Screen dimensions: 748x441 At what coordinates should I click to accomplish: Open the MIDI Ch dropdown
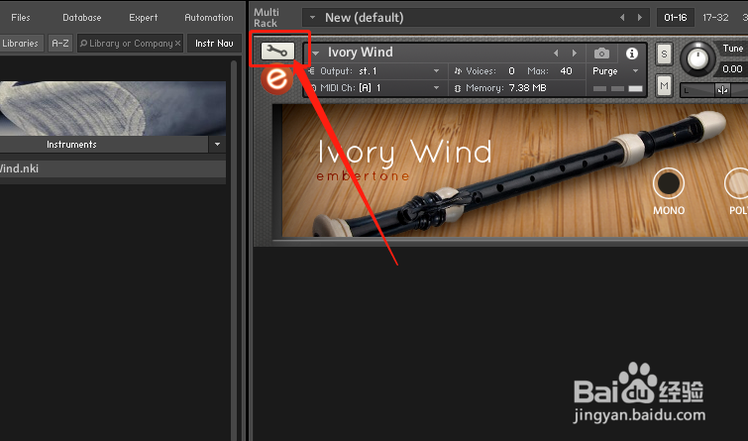436,88
